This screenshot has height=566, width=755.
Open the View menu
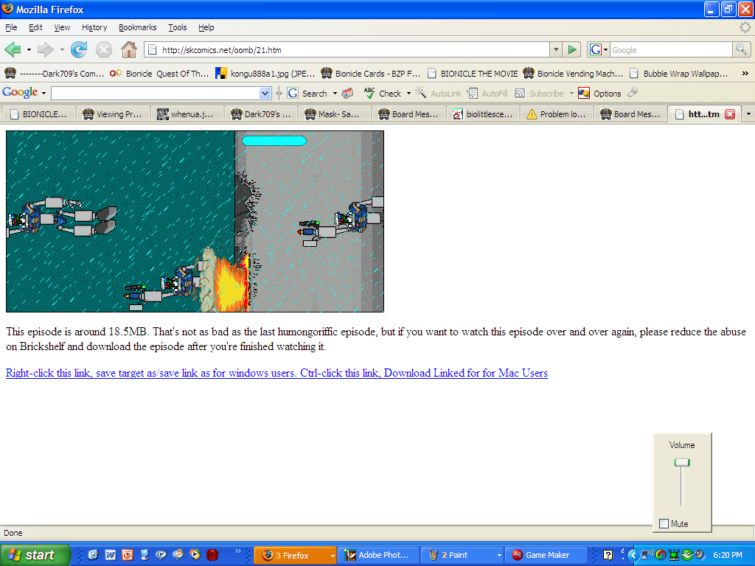[62, 27]
